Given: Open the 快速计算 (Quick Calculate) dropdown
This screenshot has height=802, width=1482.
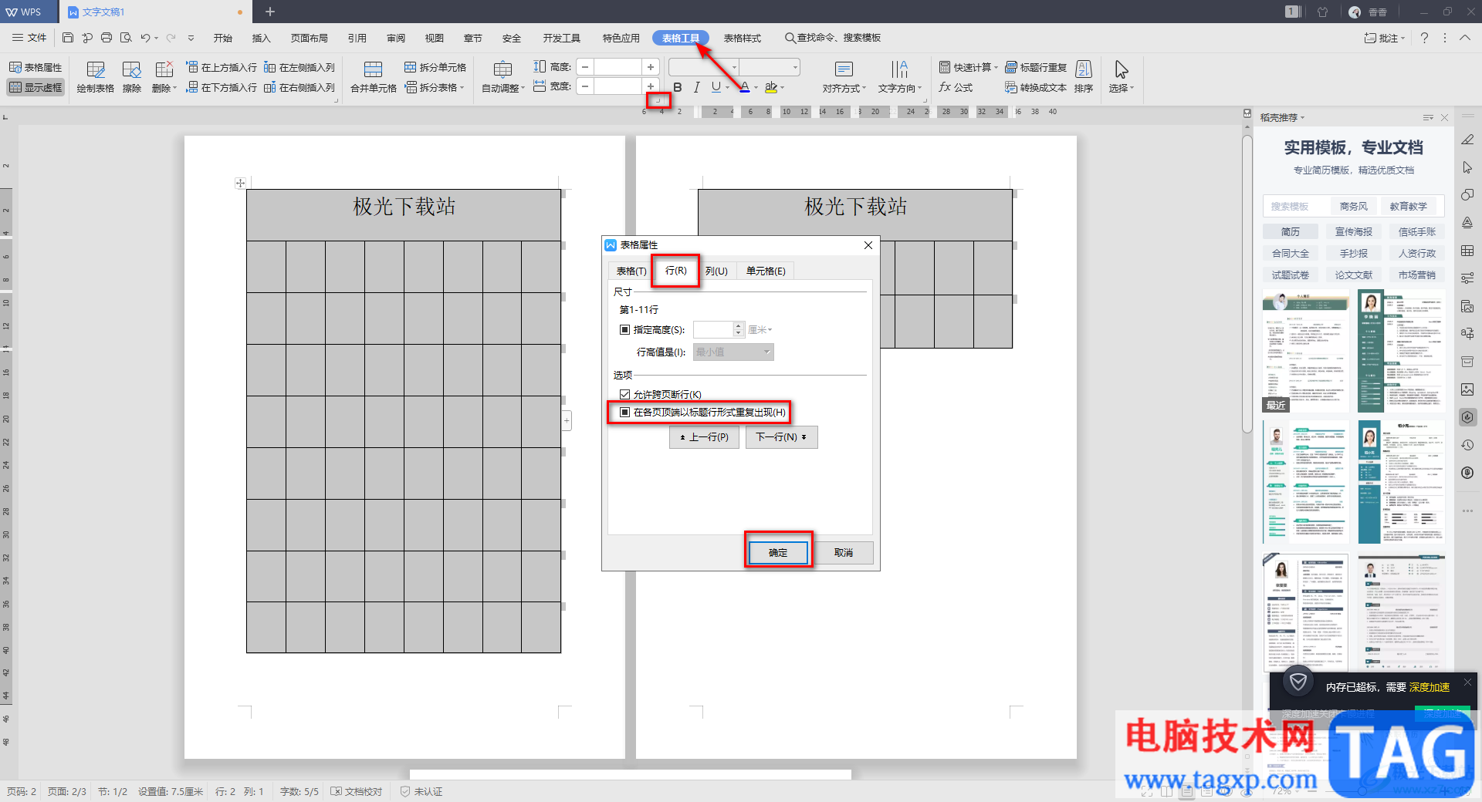Looking at the screenshot, I should click(968, 67).
